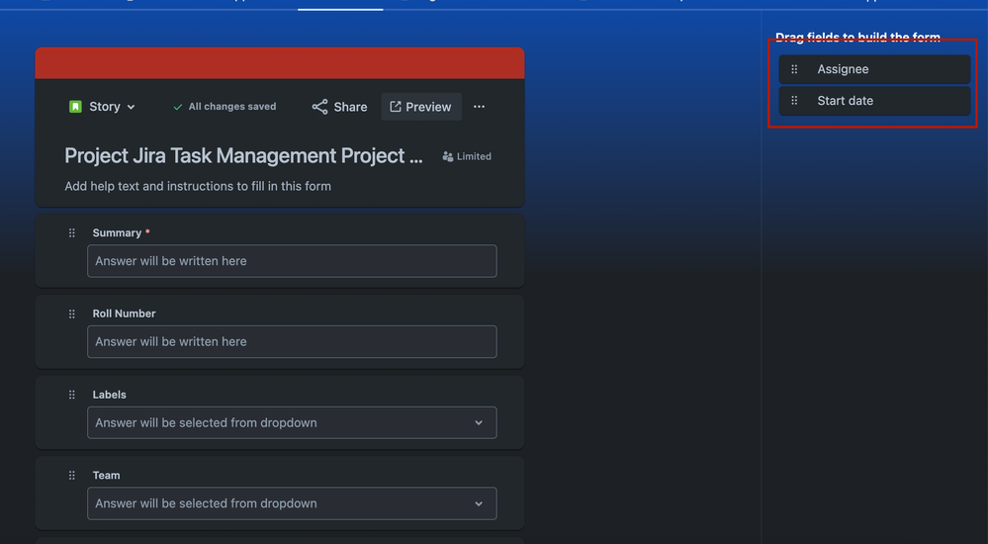Viewport: 988px width, 544px height.
Task: Click the Roll Number field label
Action: (x=125, y=314)
